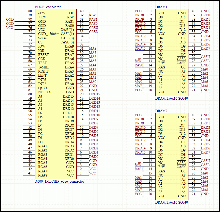Screen dimensions: 220x212
Task: Click the CASH pin name inside DRAM1
Action: coord(181,63)
